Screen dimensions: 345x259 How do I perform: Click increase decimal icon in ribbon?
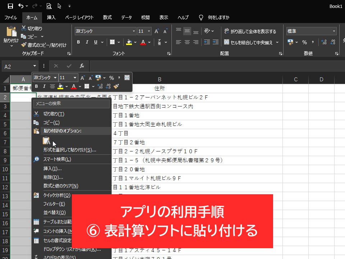tap(324, 42)
